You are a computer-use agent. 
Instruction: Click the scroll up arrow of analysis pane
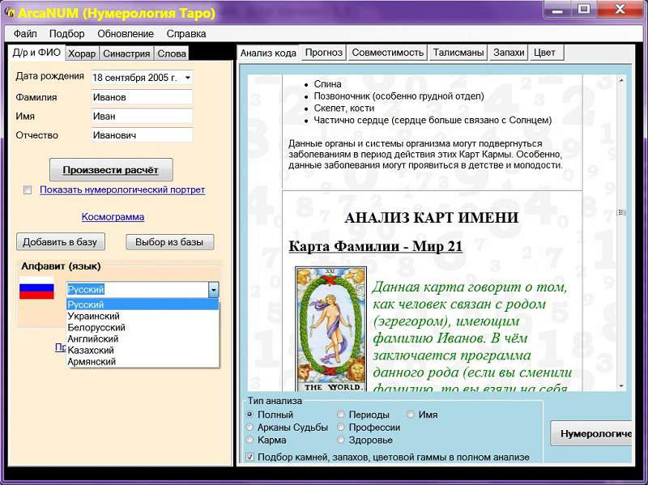click(621, 80)
